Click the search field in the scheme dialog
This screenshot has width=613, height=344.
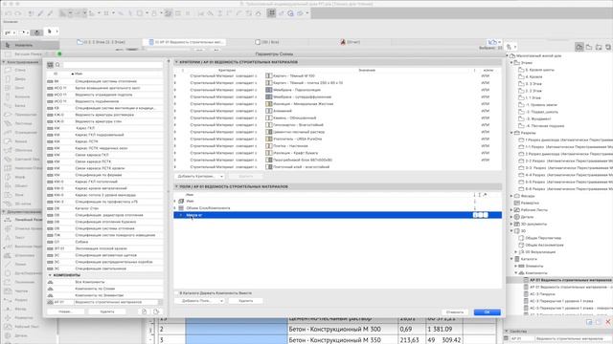point(113,65)
